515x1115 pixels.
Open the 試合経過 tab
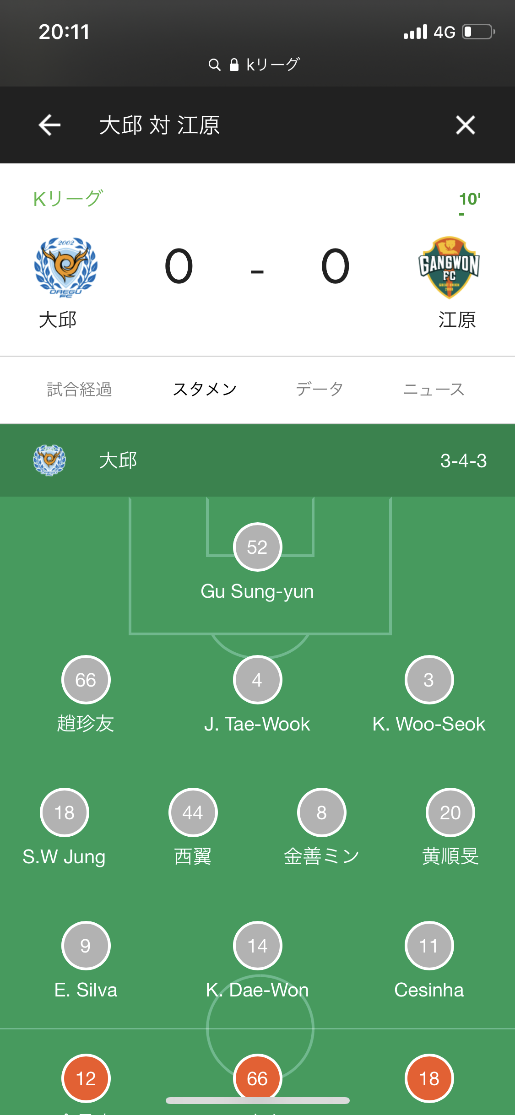79,390
